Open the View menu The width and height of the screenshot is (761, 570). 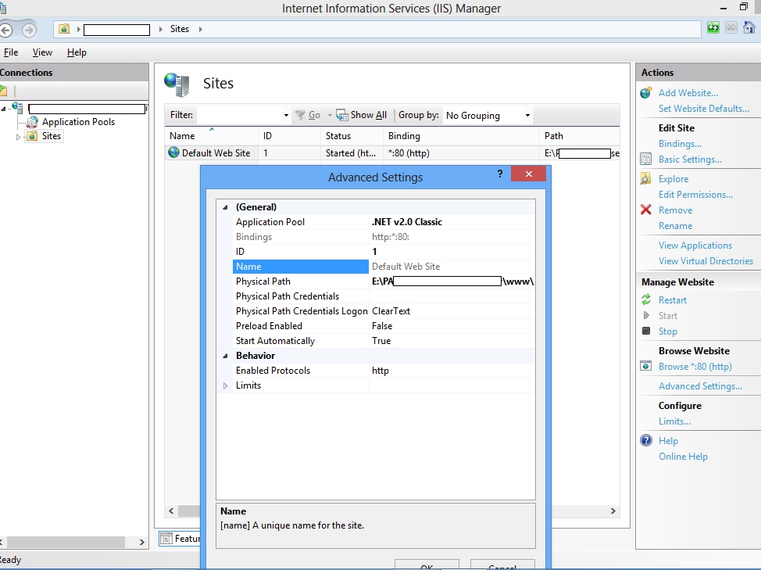42,52
